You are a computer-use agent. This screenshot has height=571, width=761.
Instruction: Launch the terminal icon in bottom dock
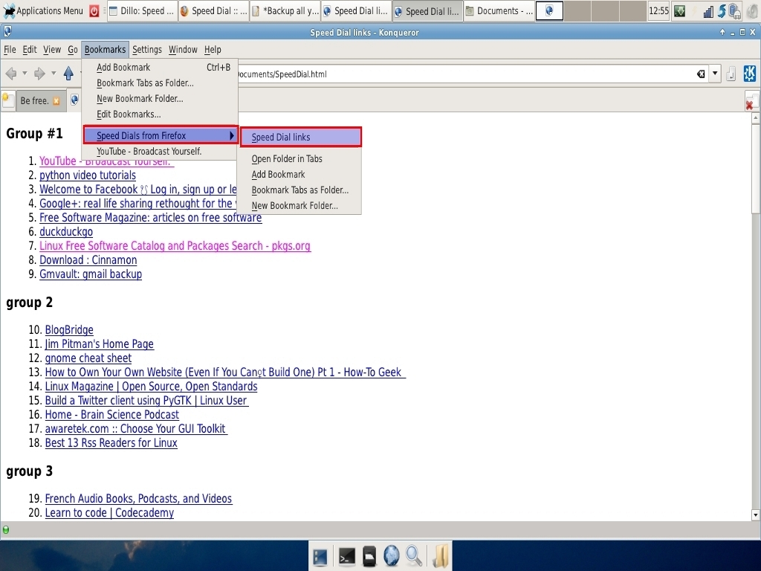coord(346,556)
